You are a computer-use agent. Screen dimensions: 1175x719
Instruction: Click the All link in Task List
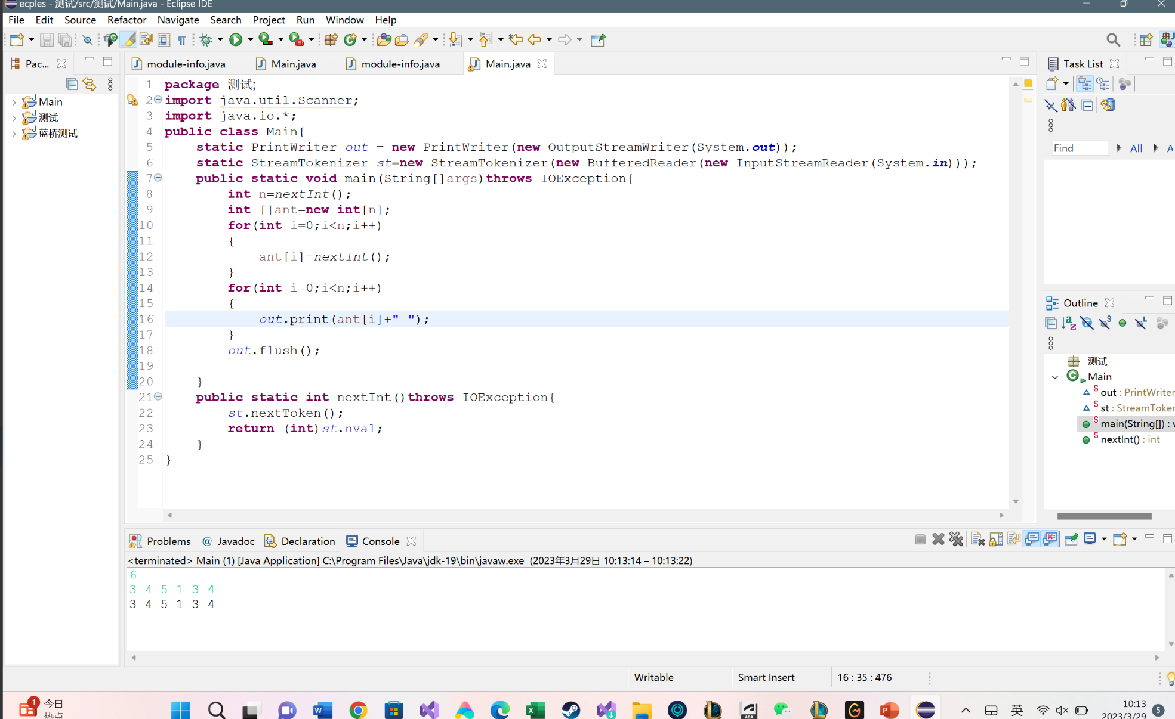click(1136, 148)
